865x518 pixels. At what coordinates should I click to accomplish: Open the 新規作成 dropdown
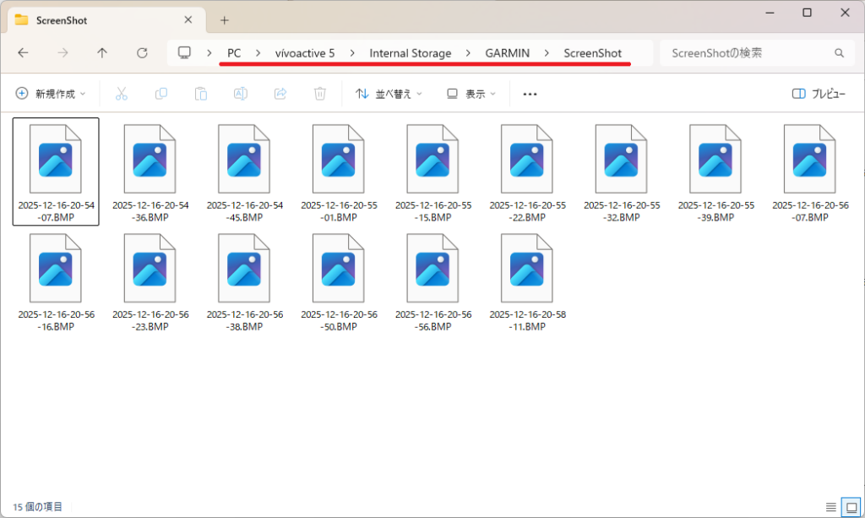coord(51,94)
